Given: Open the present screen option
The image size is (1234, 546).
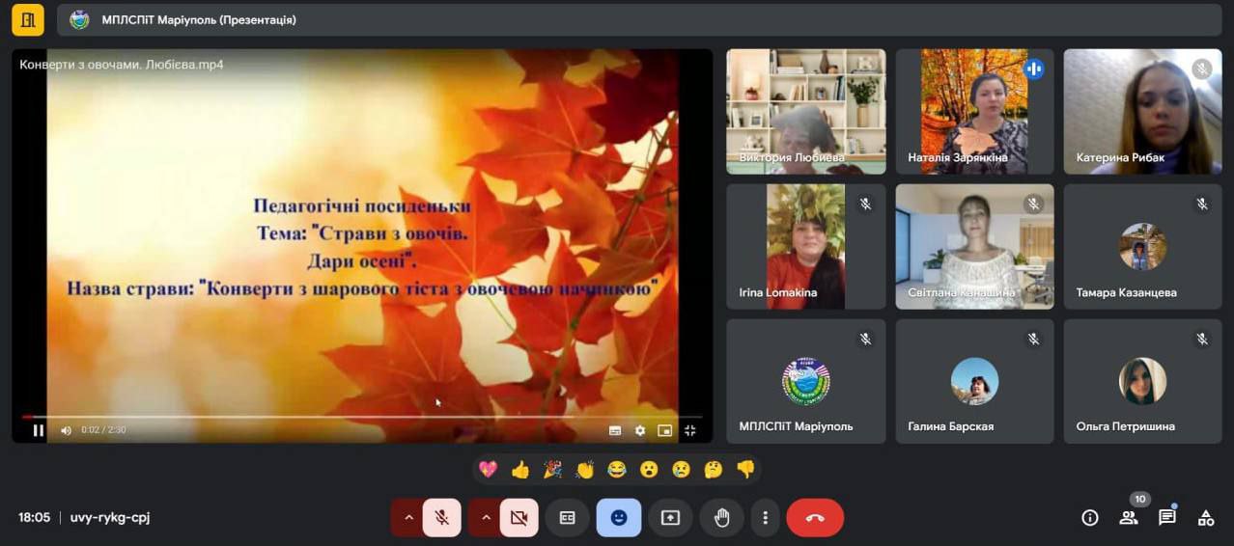Looking at the screenshot, I should coord(670,518).
